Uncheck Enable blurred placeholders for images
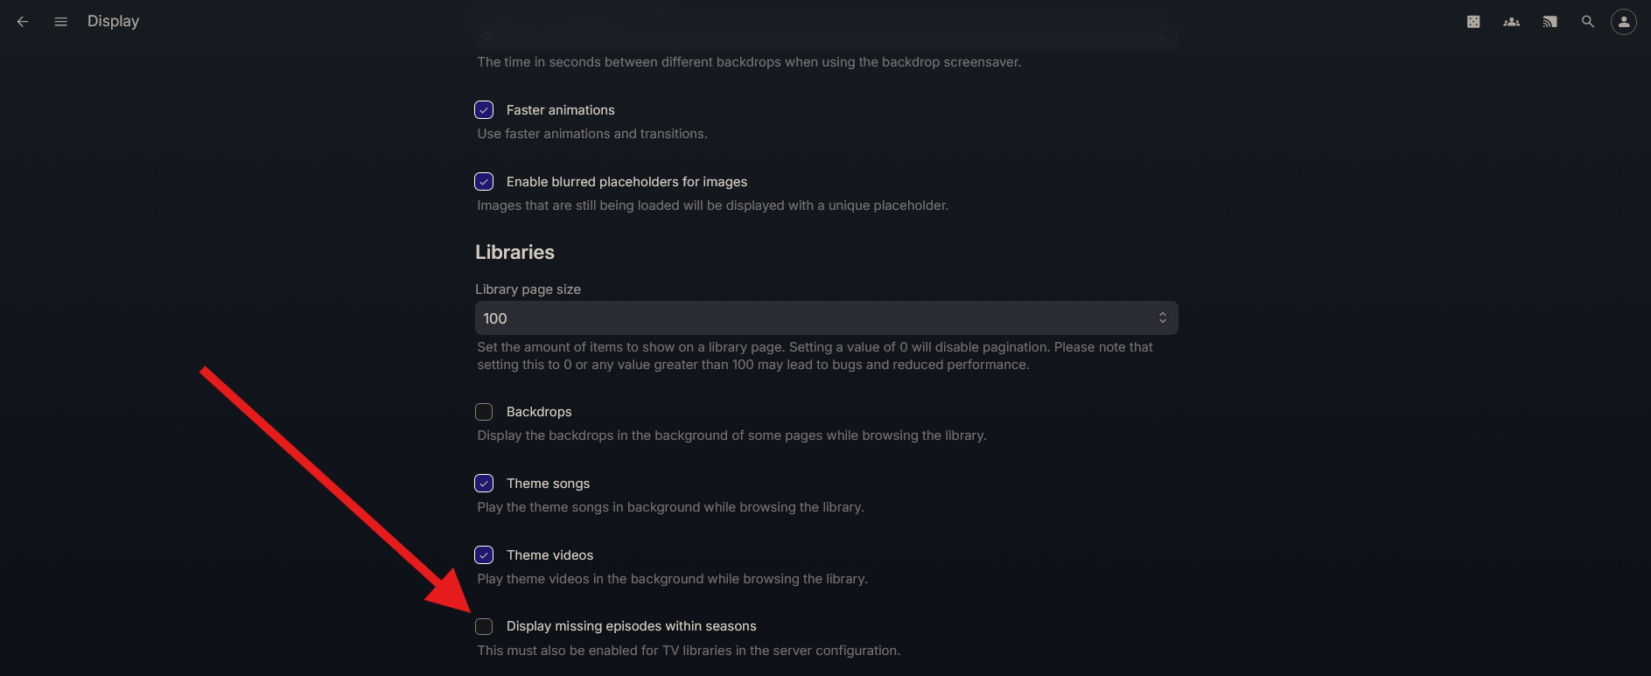The width and height of the screenshot is (1651, 676). (x=484, y=181)
